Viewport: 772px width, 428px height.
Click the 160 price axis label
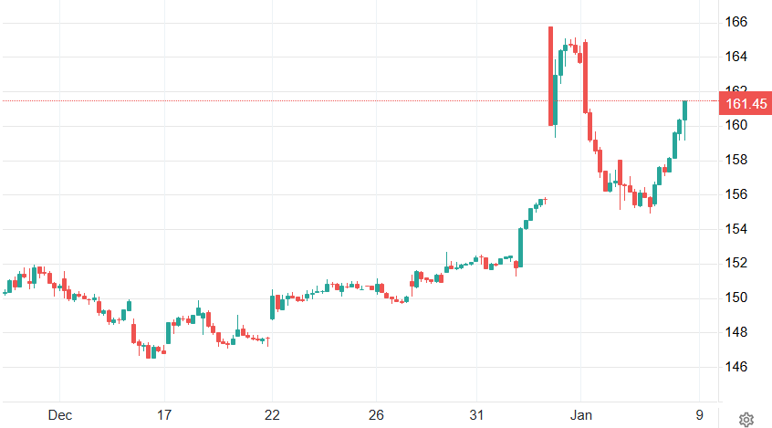click(x=736, y=125)
